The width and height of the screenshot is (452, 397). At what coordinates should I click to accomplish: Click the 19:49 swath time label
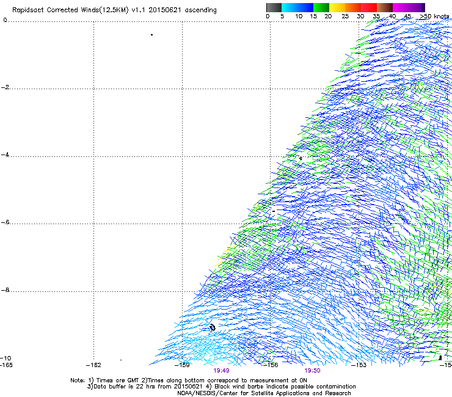pyautogui.click(x=221, y=371)
